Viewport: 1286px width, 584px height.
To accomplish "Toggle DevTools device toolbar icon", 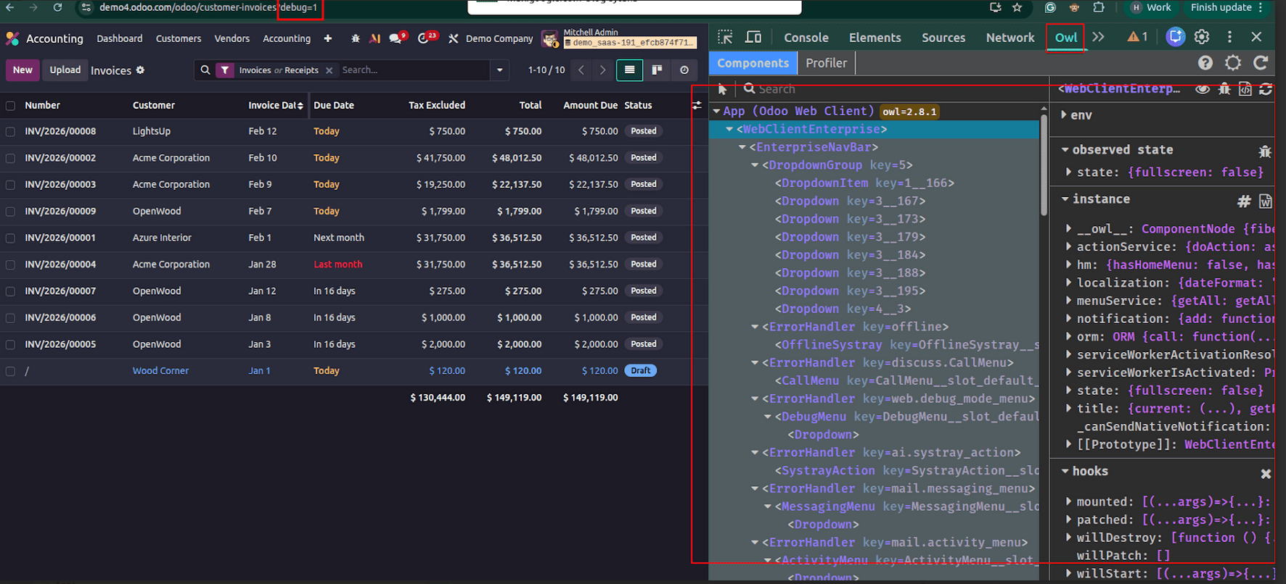I will [753, 37].
